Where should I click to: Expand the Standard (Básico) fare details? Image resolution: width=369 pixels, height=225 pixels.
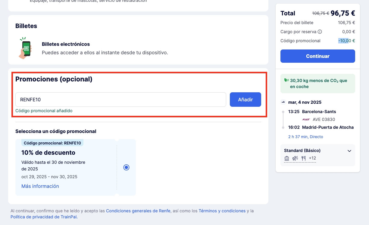click(x=349, y=151)
